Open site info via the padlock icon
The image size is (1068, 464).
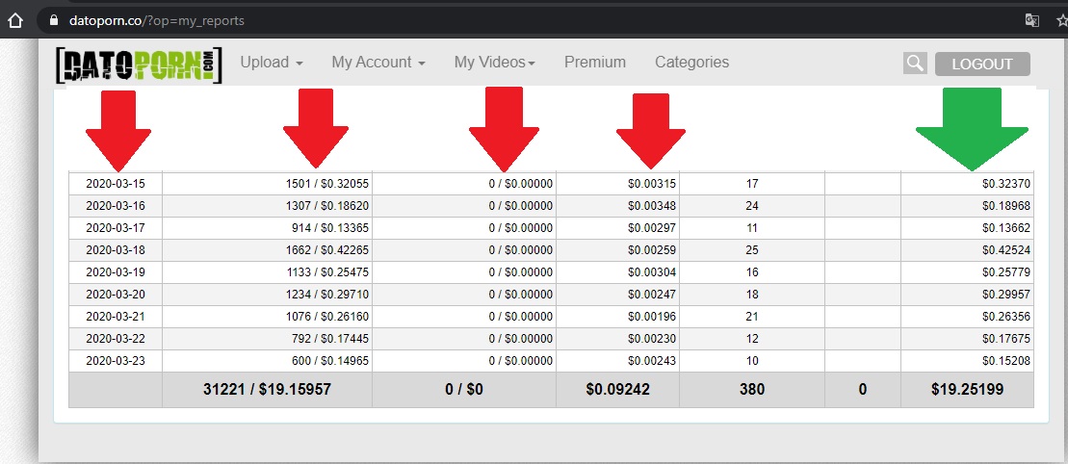tap(54, 20)
